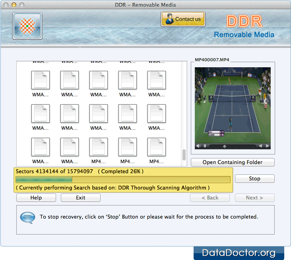The height and width of the screenshot is (260, 291).
Task: Click the file list vertical scrollbar thumb
Action: [x=184, y=155]
